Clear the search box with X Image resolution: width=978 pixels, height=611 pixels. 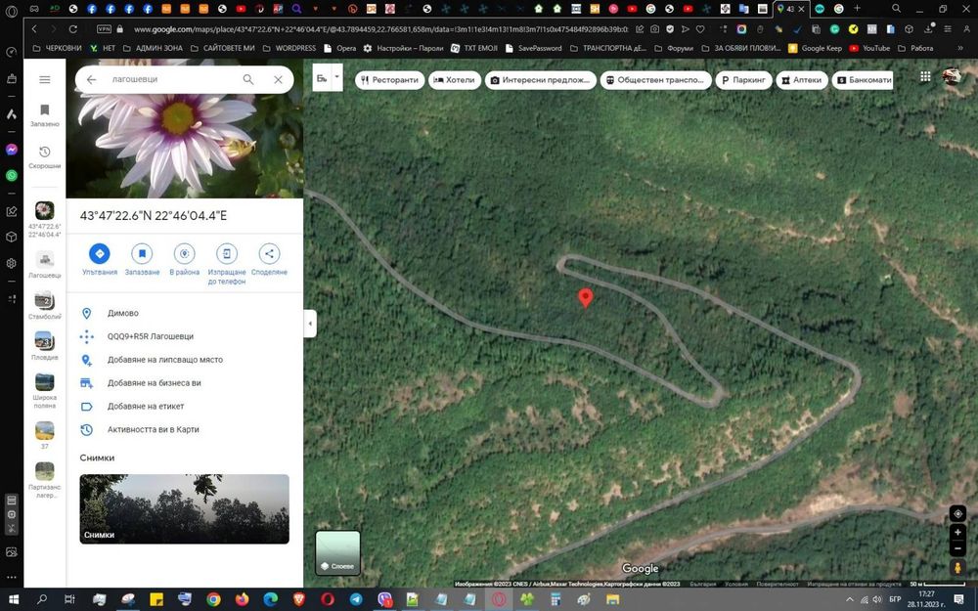278,80
